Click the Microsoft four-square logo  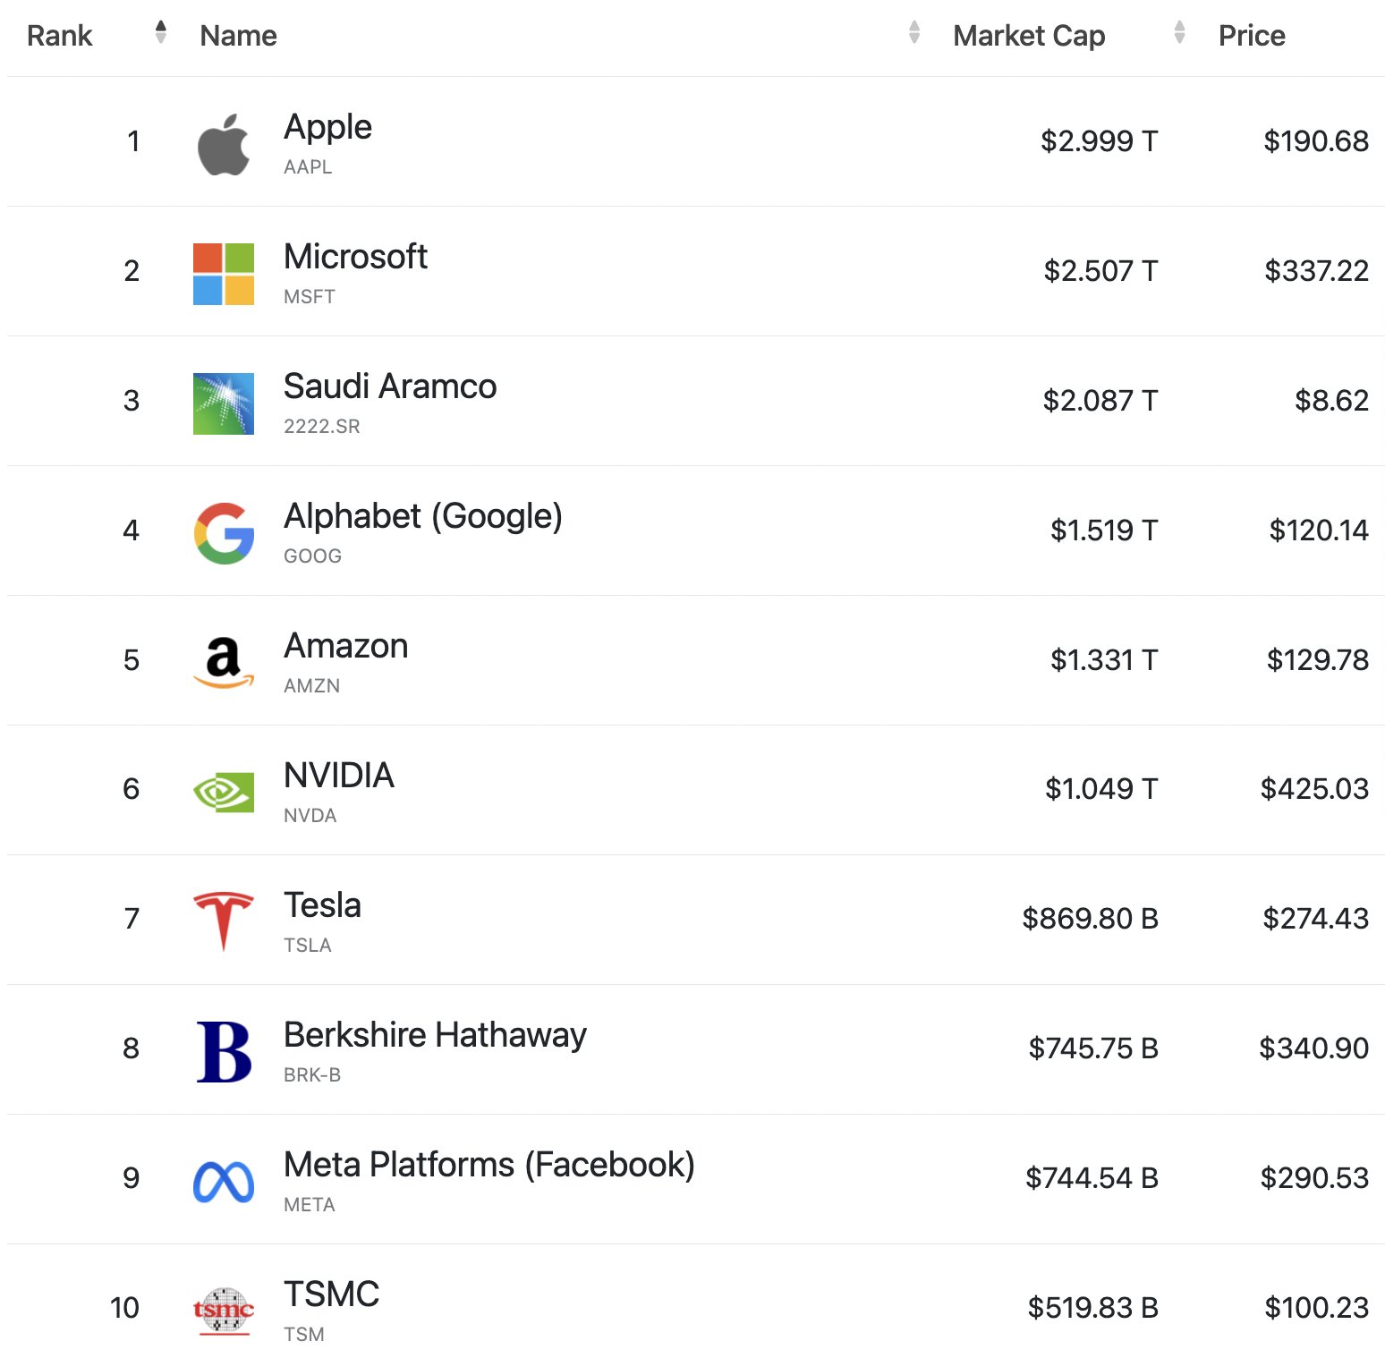(224, 274)
